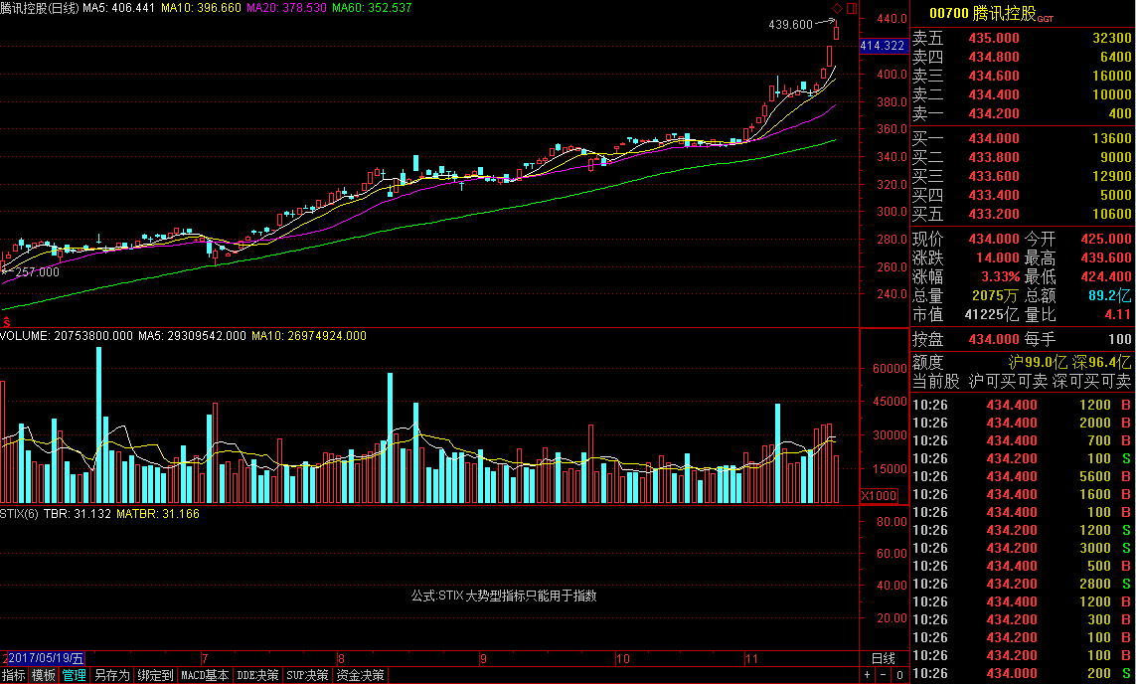Open the 日线 period selector

pos(883,658)
